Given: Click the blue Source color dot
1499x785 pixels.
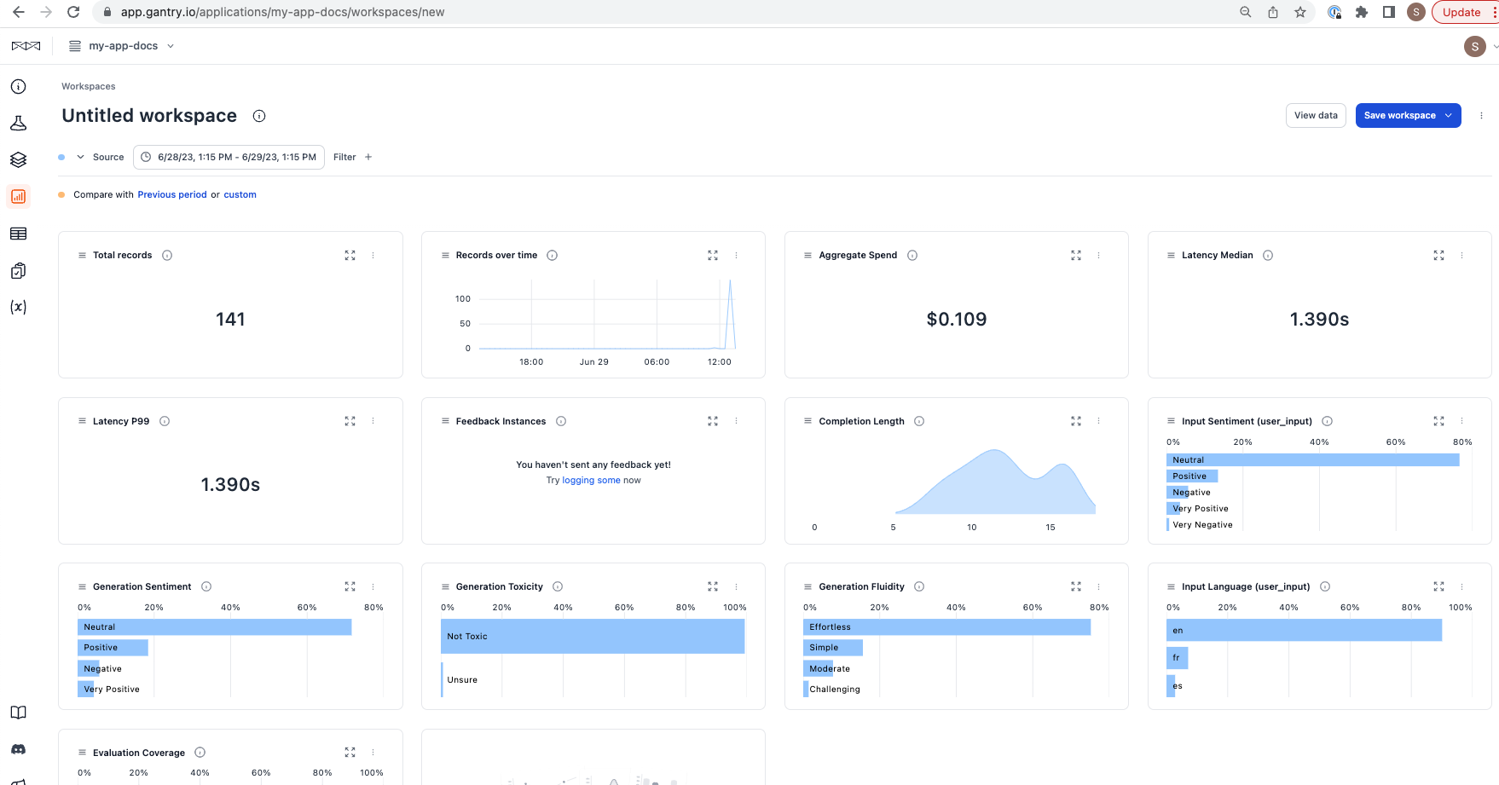Looking at the screenshot, I should click(61, 157).
